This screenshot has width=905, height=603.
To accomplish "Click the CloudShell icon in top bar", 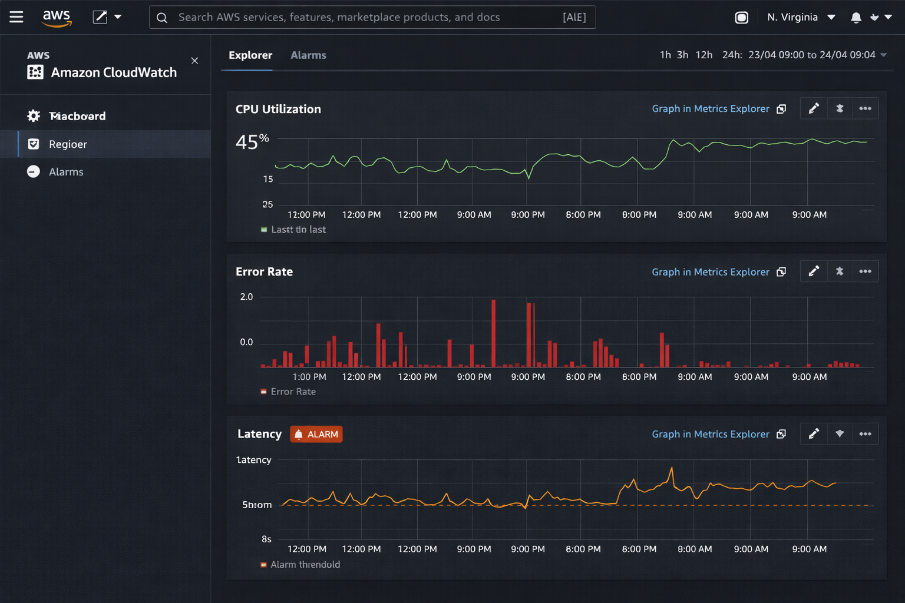I will click(x=741, y=18).
